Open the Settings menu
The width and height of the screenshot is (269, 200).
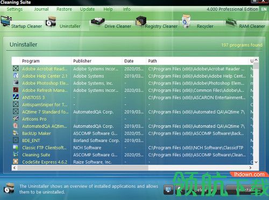tap(15, 9)
